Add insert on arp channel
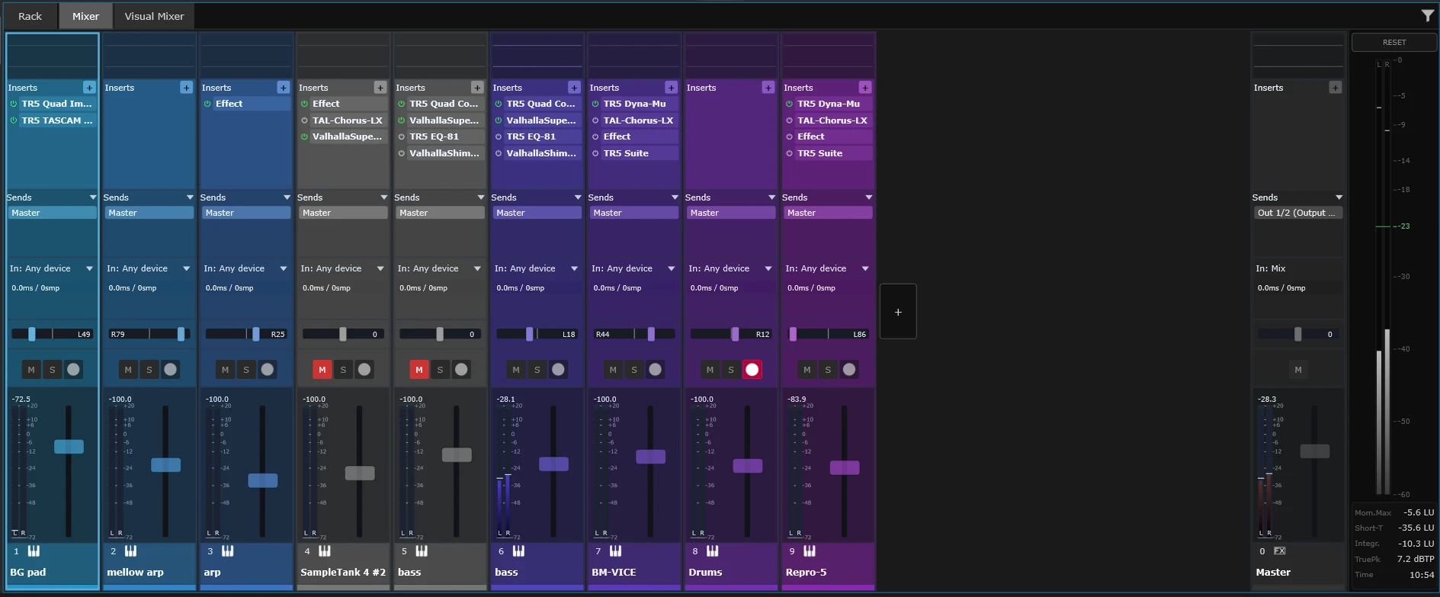Viewport: 1440px width, 597px height. (283, 88)
